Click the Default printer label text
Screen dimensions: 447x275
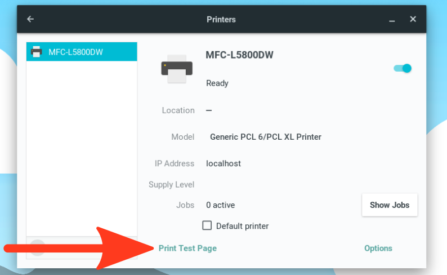pos(242,226)
